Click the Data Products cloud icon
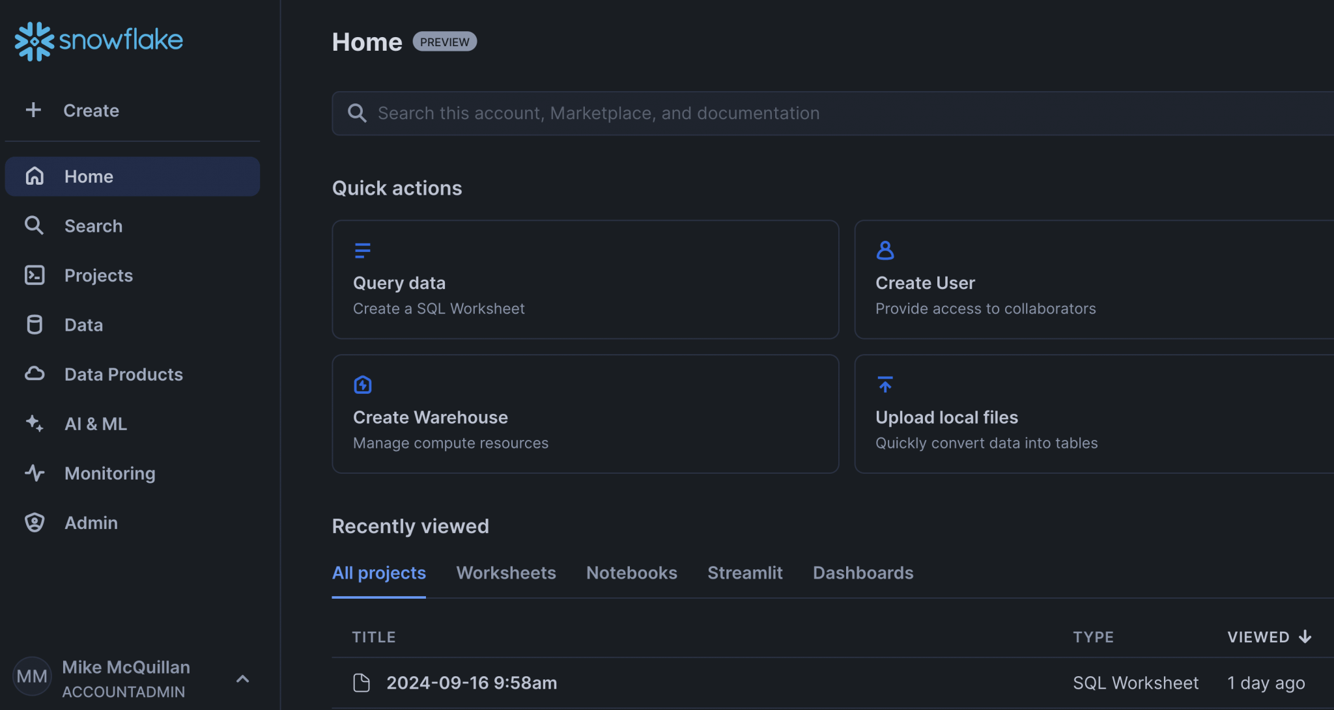Viewport: 1334px width, 710px height. pos(35,374)
